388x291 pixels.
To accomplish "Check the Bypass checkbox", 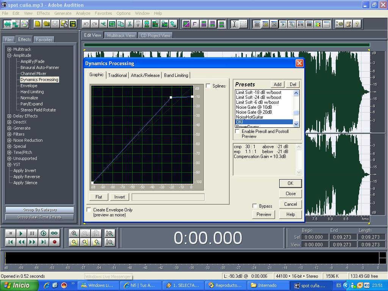I will tap(255, 206).
